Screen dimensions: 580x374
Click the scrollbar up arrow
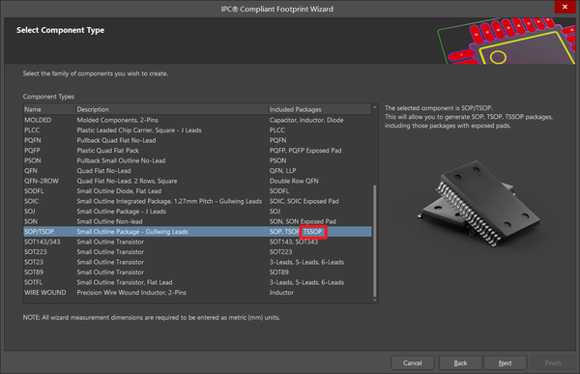click(375, 107)
